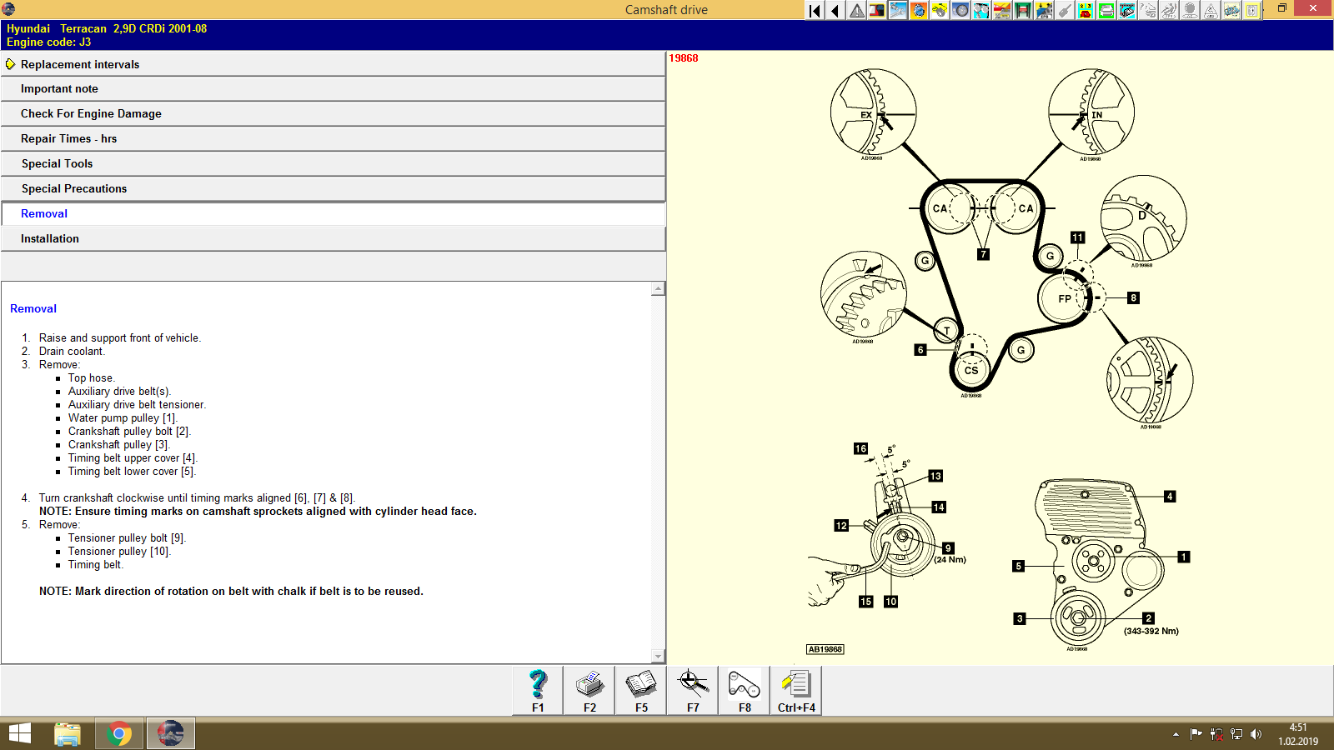Print the page with the F2 printer icon
1334x750 pixels.
(x=589, y=687)
